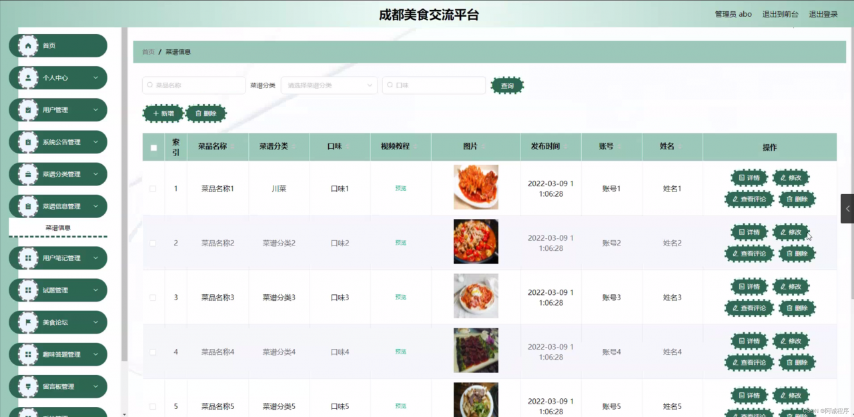Open 美食论坛 from the sidebar icon
Image resolution: width=854 pixels, height=417 pixels.
28,322
